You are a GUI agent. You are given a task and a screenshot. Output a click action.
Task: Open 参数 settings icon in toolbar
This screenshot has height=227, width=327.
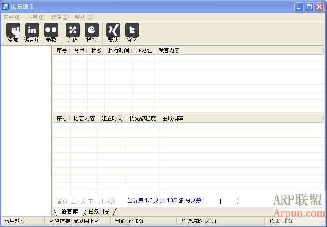click(51, 33)
